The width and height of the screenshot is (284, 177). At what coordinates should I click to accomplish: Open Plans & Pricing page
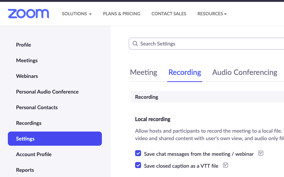tap(122, 14)
